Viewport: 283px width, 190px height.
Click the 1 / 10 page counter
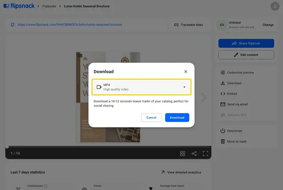(15, 153)
